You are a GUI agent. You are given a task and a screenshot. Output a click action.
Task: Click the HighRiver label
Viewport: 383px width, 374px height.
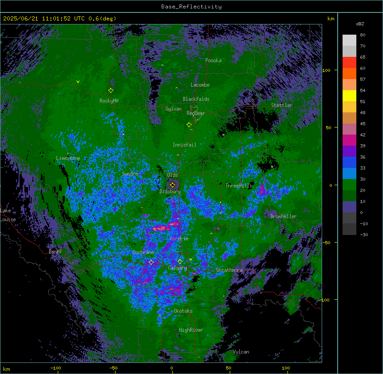click(191, 330)
